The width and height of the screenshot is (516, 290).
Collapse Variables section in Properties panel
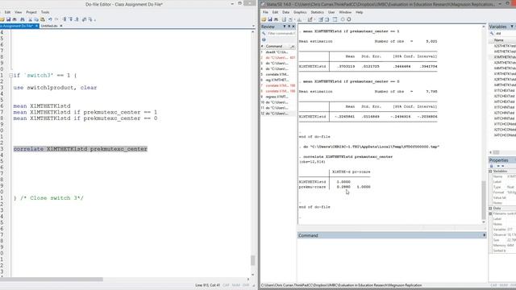(490, 172)
